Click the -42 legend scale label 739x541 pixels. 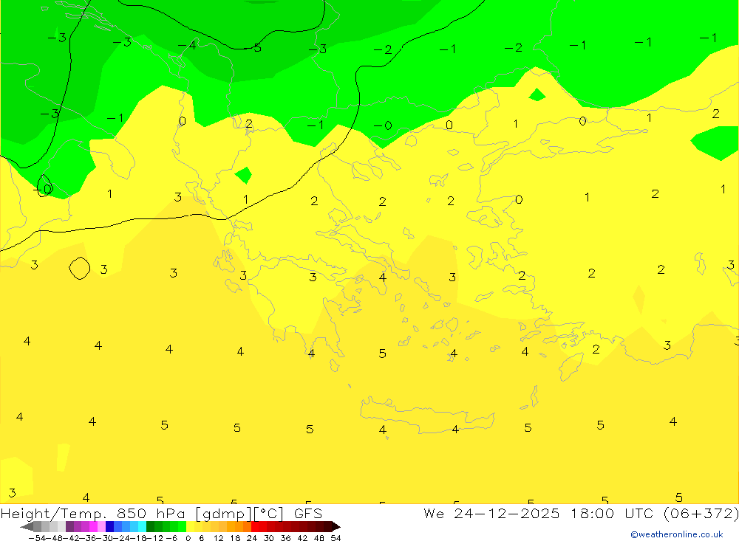(x=72, y=538)
